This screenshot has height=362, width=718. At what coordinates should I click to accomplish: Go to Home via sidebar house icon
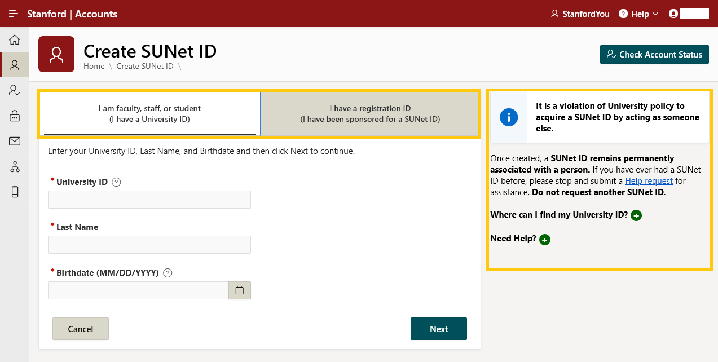15,40
